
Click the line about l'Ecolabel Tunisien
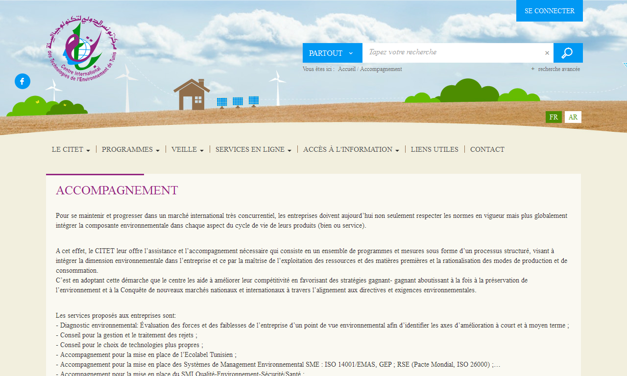(146, 355)
